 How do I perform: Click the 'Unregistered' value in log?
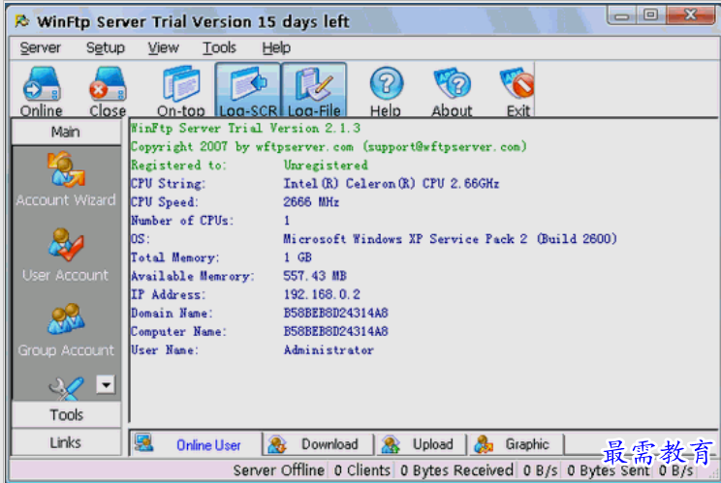point(326,165)
